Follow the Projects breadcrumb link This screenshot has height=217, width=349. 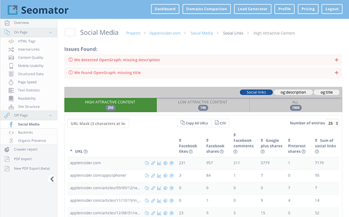point(133,33)
